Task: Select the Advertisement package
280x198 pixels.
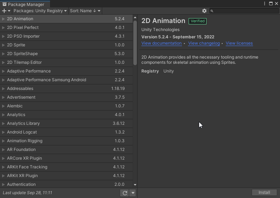Action: [66, 97]
